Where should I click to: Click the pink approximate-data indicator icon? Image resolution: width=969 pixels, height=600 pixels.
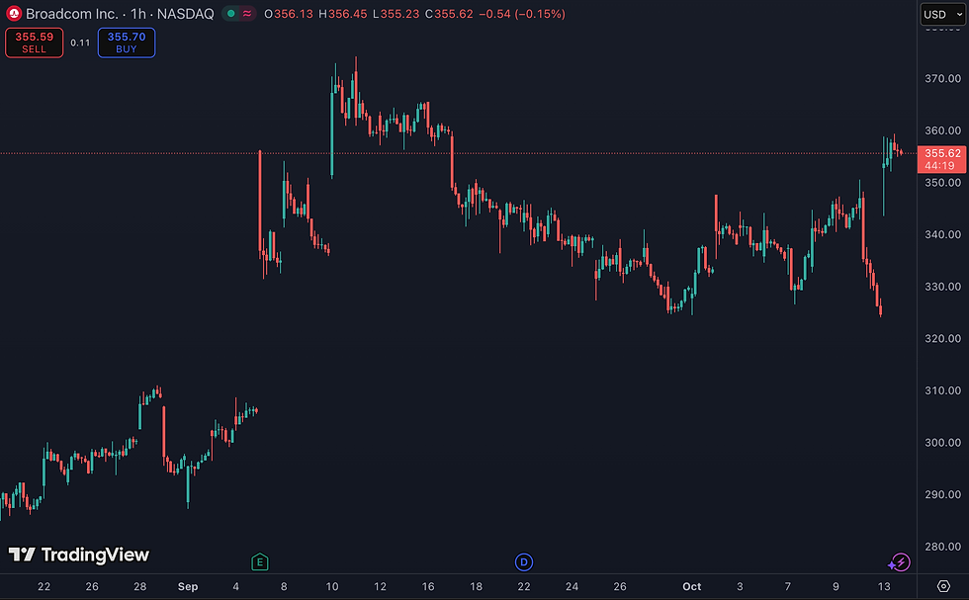coord(247,14)
